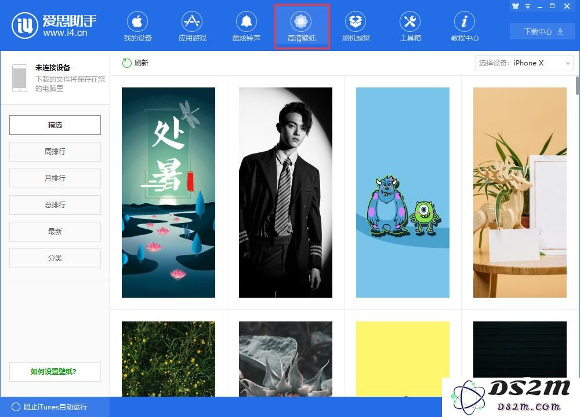Open the 刷机越狱 dropbox-style icon
The image size is (580, 417).
[x=356, y=22]
